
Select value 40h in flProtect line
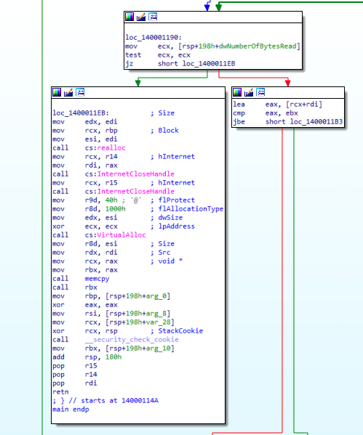[111, 200]
